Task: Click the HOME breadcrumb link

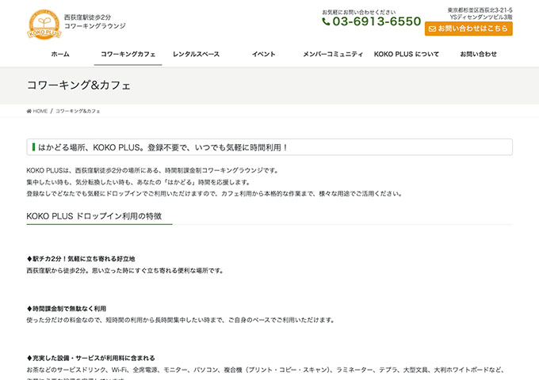Action: coord(40,111)
